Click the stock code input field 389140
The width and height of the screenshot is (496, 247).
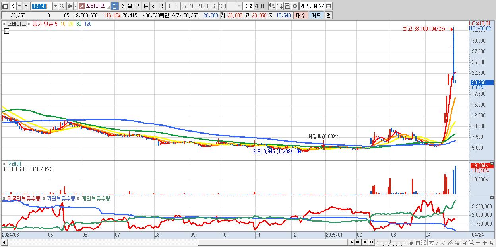[x=42, y=6]
